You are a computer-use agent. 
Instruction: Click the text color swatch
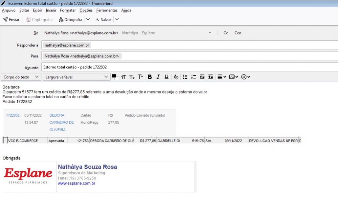click(x=114, y=76)
